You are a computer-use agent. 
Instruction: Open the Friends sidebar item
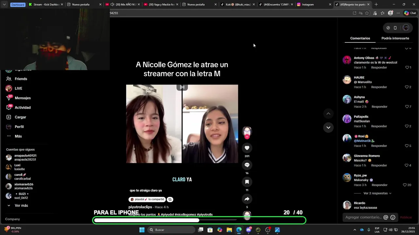21,79
